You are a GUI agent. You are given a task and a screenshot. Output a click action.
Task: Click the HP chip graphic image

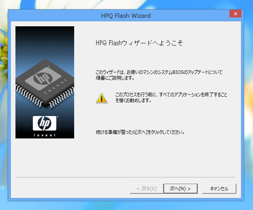(45, 84)
